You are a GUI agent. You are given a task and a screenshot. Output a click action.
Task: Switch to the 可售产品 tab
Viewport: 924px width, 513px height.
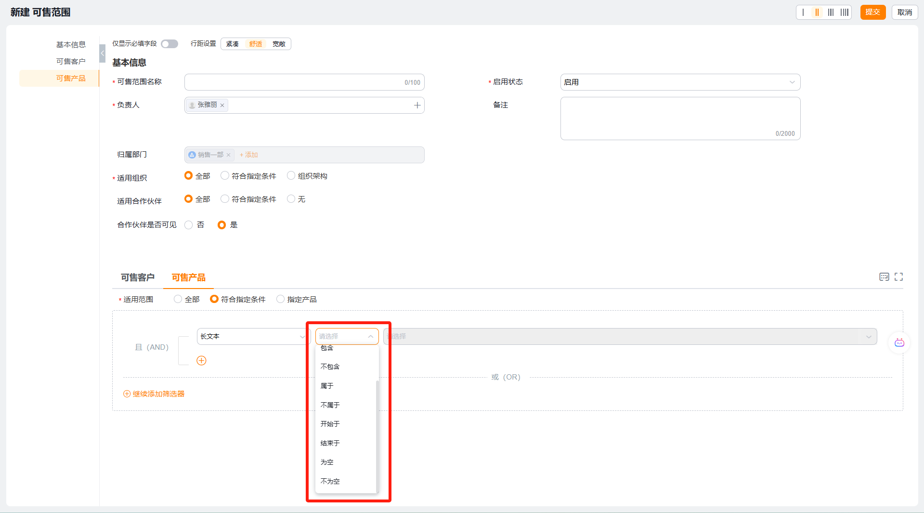(x=189, y=278)
